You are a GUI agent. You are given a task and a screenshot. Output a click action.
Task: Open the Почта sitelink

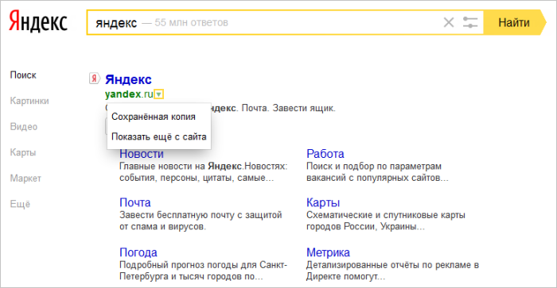click(x=135, y=202)
